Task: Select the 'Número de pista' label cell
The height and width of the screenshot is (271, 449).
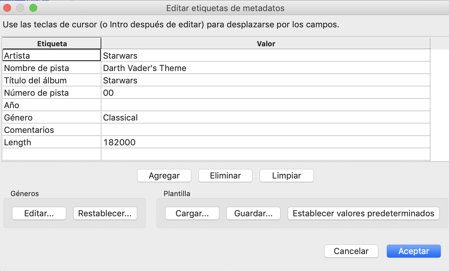Action: [51, 93]
